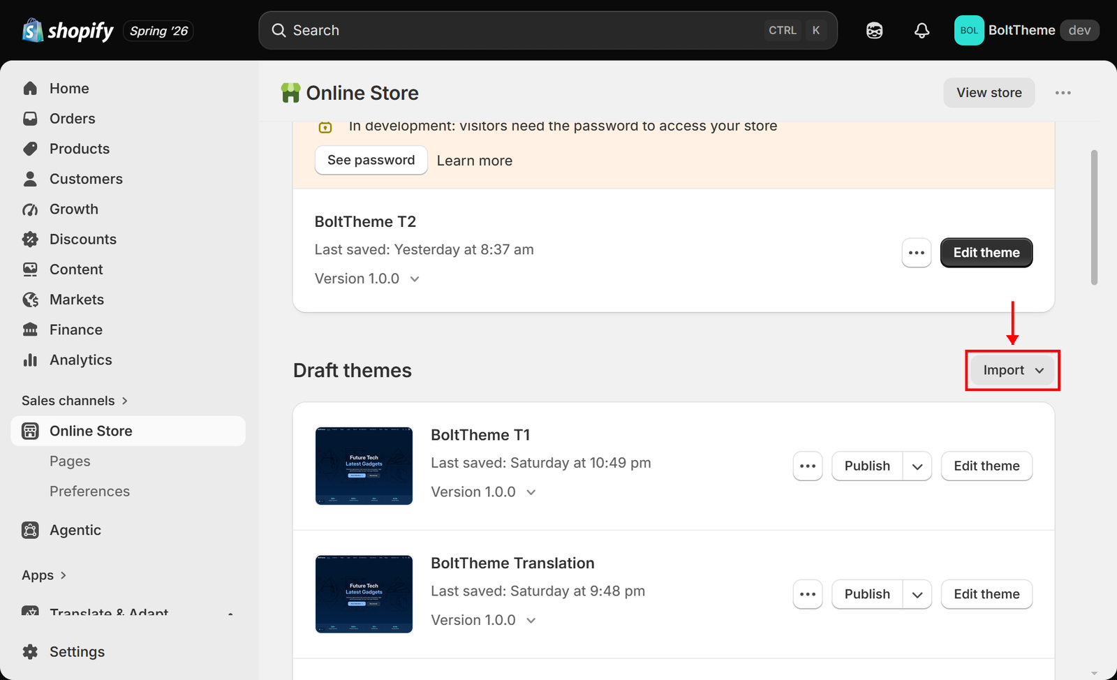Open the BoltTheme T1 preview thumbnail

[364, 466]
